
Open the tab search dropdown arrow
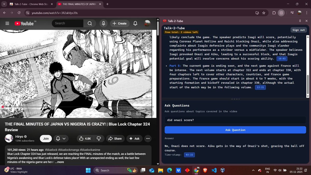click(x=4, y=4)
